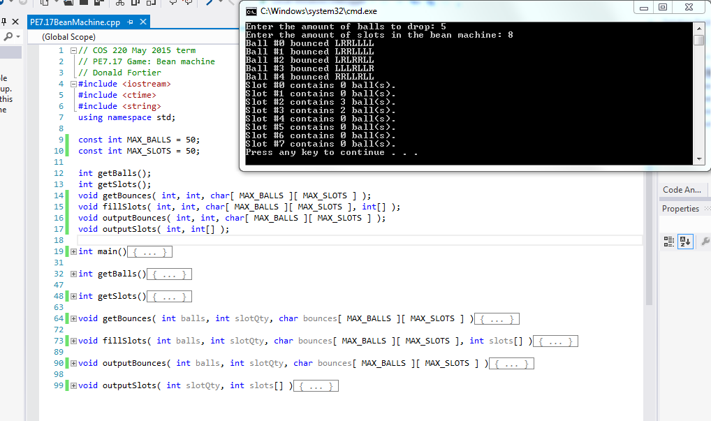
Task: Show Properties in categorized view
Action: point(669,242)
